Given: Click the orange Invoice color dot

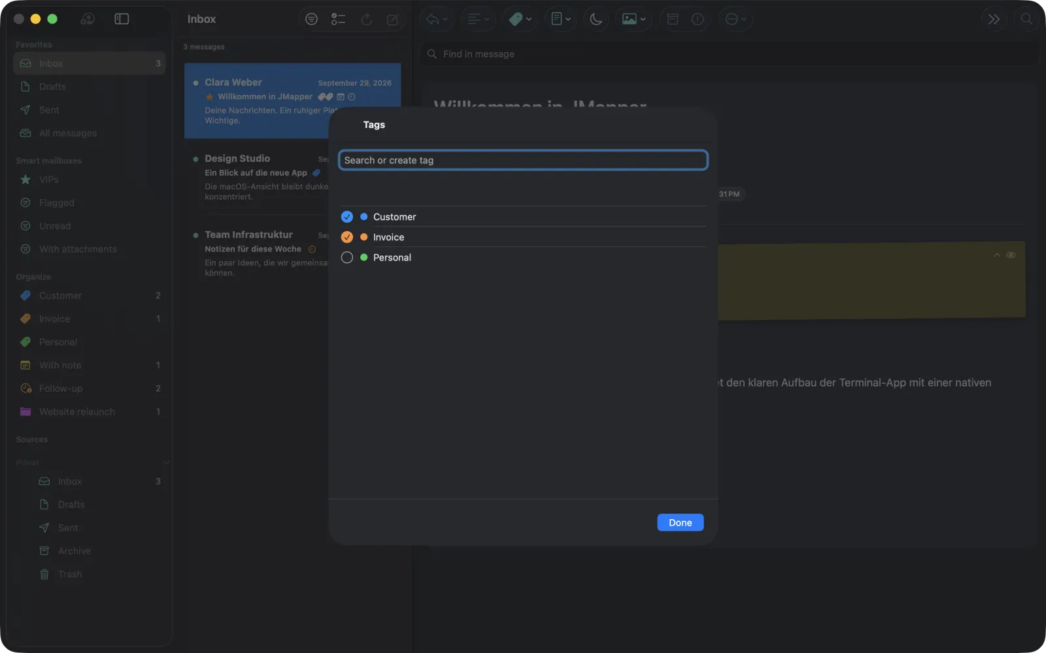Looking at the screenshot, I should [364, 237].
